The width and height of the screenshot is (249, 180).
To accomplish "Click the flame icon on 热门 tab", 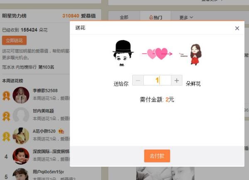I will [x=151, y=17].
